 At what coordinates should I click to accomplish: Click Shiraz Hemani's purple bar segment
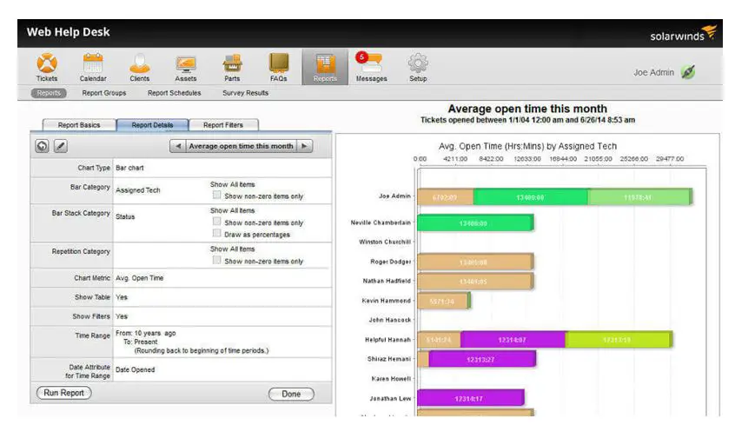[482, 359]
